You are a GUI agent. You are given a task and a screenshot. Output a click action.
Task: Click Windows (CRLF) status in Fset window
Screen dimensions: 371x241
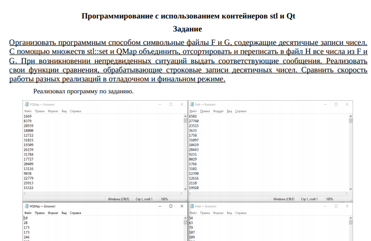tap(284, 199)
